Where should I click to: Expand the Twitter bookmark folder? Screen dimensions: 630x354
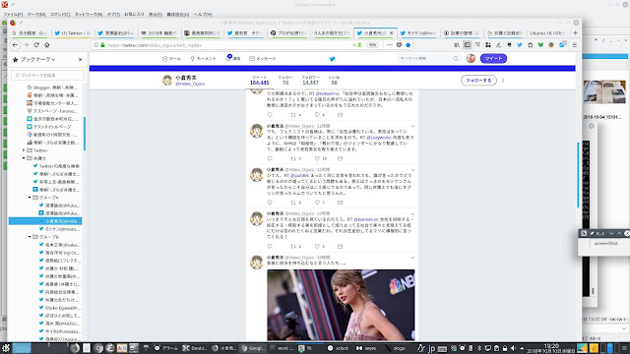tap(24, 150)
